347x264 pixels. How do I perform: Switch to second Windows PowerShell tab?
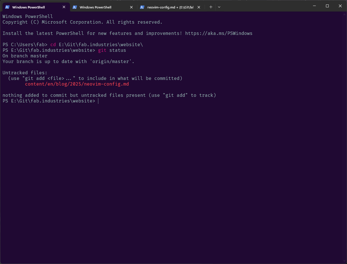pos(103,7)
